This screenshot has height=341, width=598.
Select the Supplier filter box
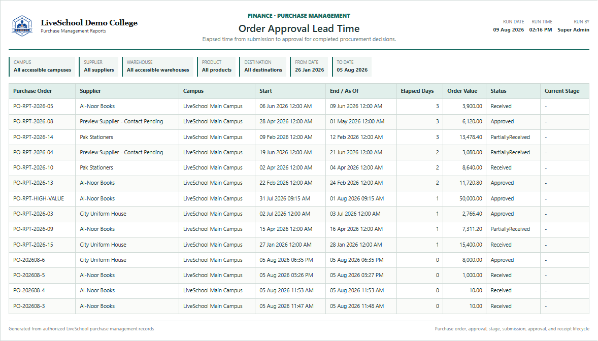point(99,66)
